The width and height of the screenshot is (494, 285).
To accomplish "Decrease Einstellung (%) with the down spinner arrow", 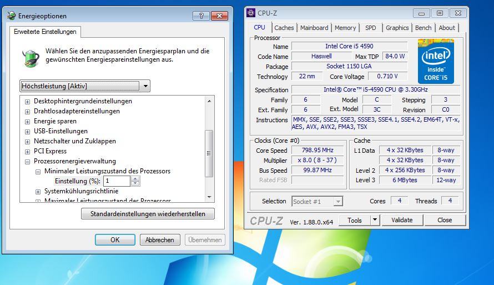I will tap(135, 183).
